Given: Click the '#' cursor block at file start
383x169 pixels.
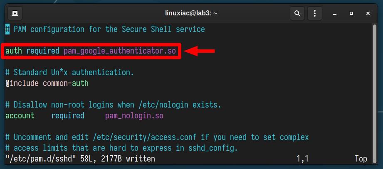Looking at the screenshot, I should click(7, 29).
